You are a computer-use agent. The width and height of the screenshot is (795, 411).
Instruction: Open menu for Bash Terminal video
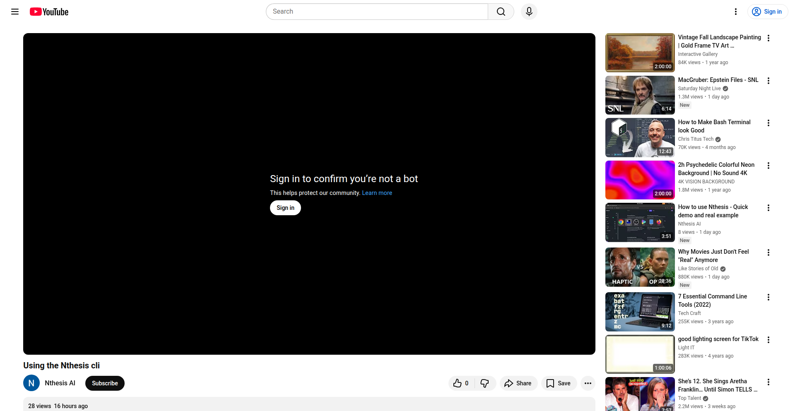(768, 123)
